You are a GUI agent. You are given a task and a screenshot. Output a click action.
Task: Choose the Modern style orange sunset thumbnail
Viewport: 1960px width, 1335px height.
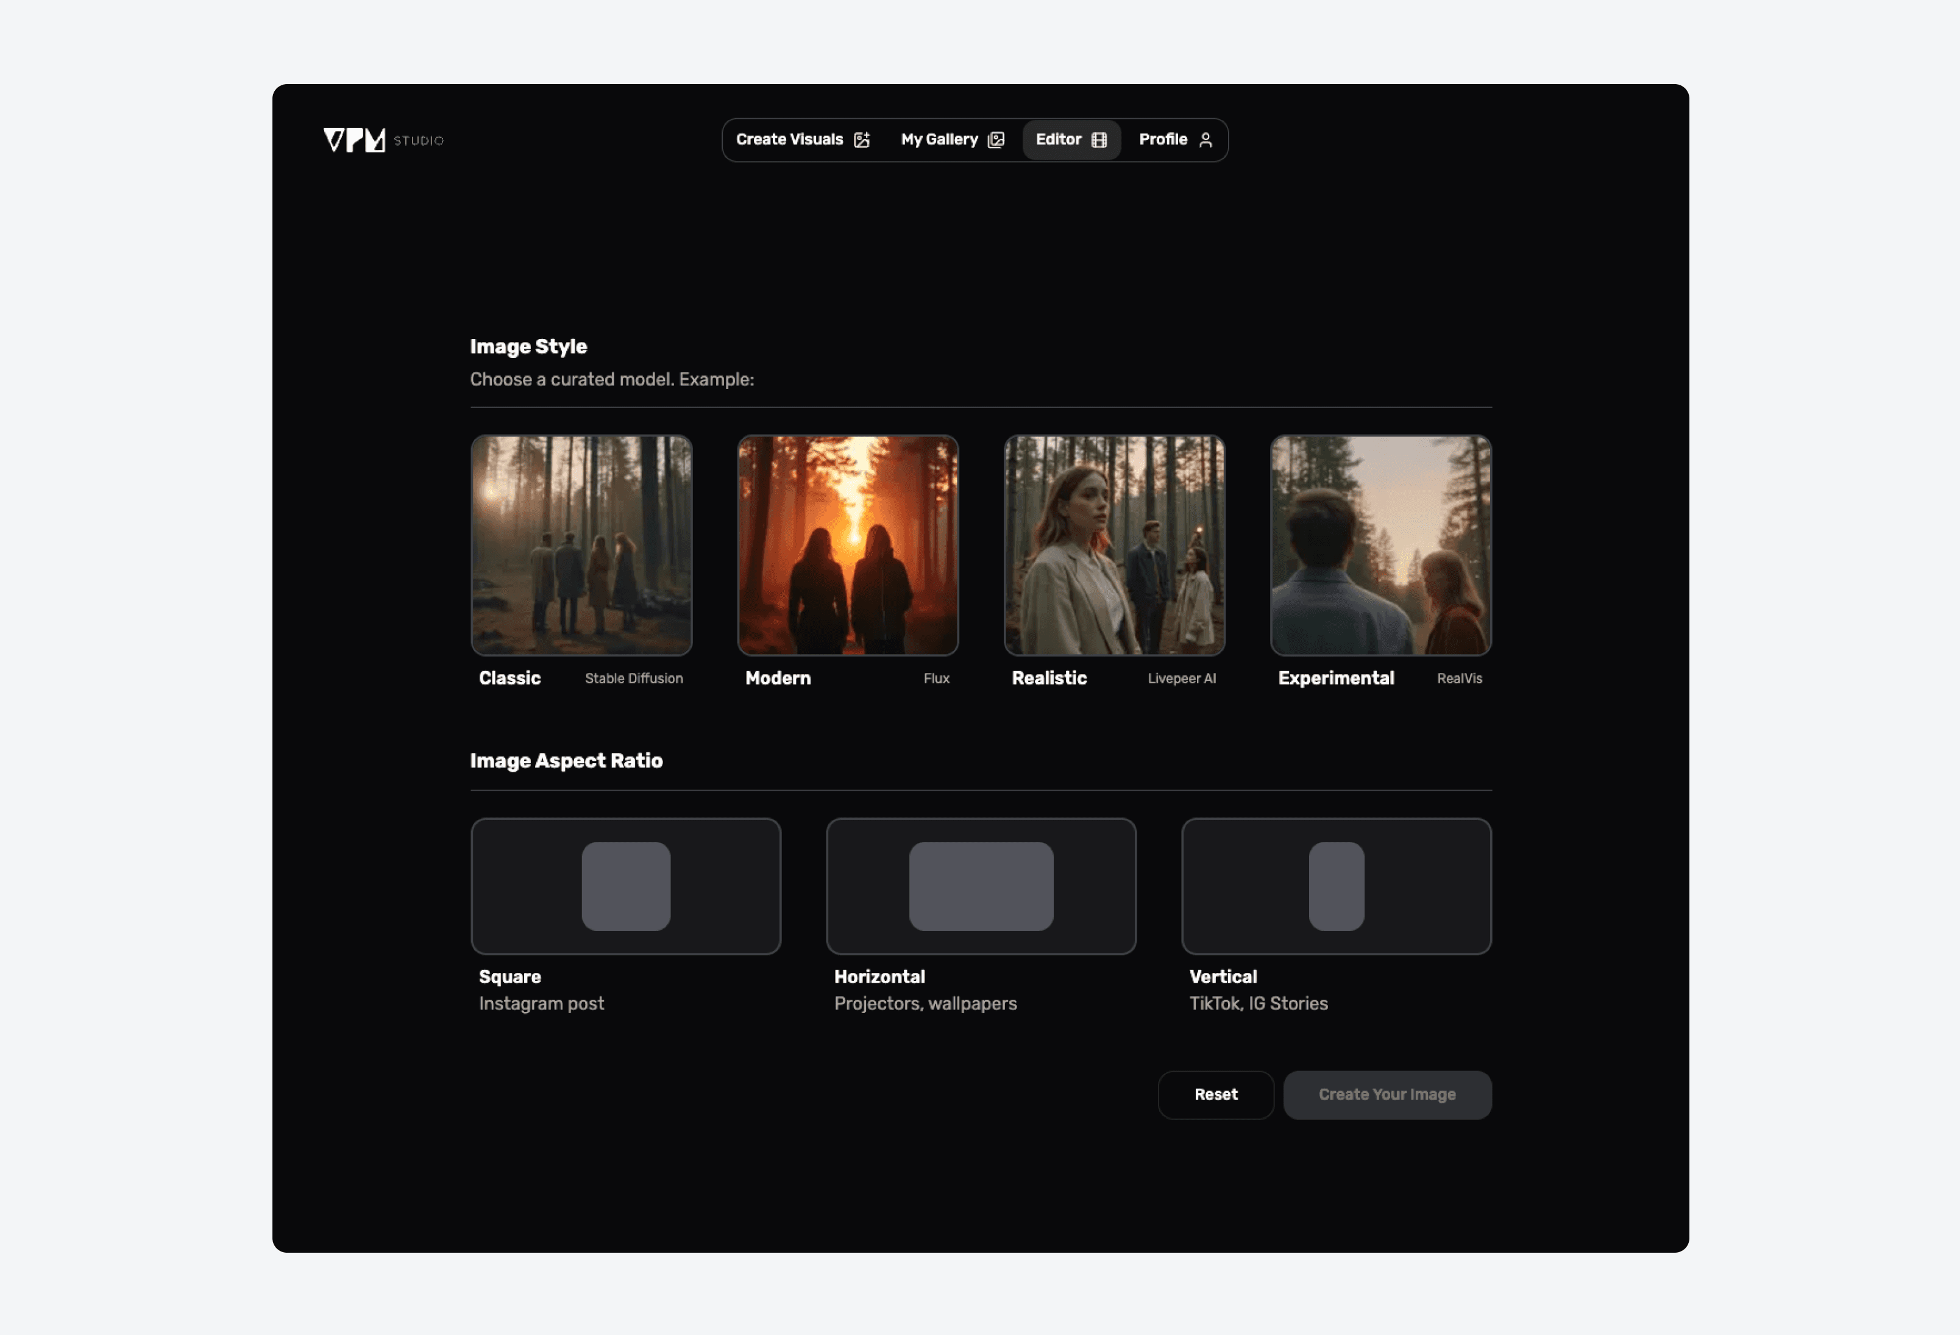pyautogui.click(x=848, y=546)
